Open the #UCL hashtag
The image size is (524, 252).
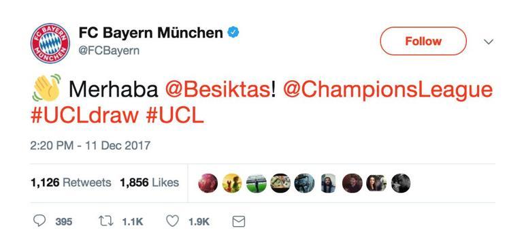175,116
